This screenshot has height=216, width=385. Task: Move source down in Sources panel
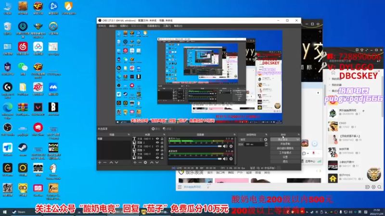157,162
